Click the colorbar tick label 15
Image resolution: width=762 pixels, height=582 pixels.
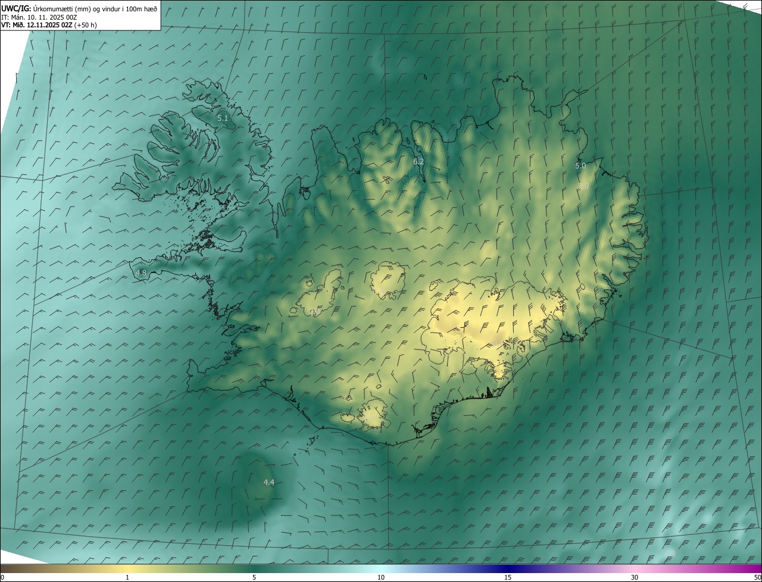508,577
